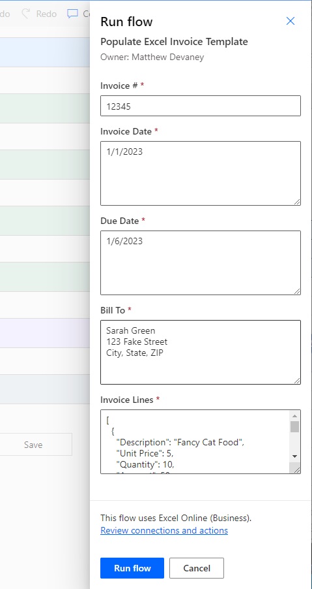312x589 pixels.
Task: Click the Invoice Date resize grip
Action: click(x=296, y=202)
